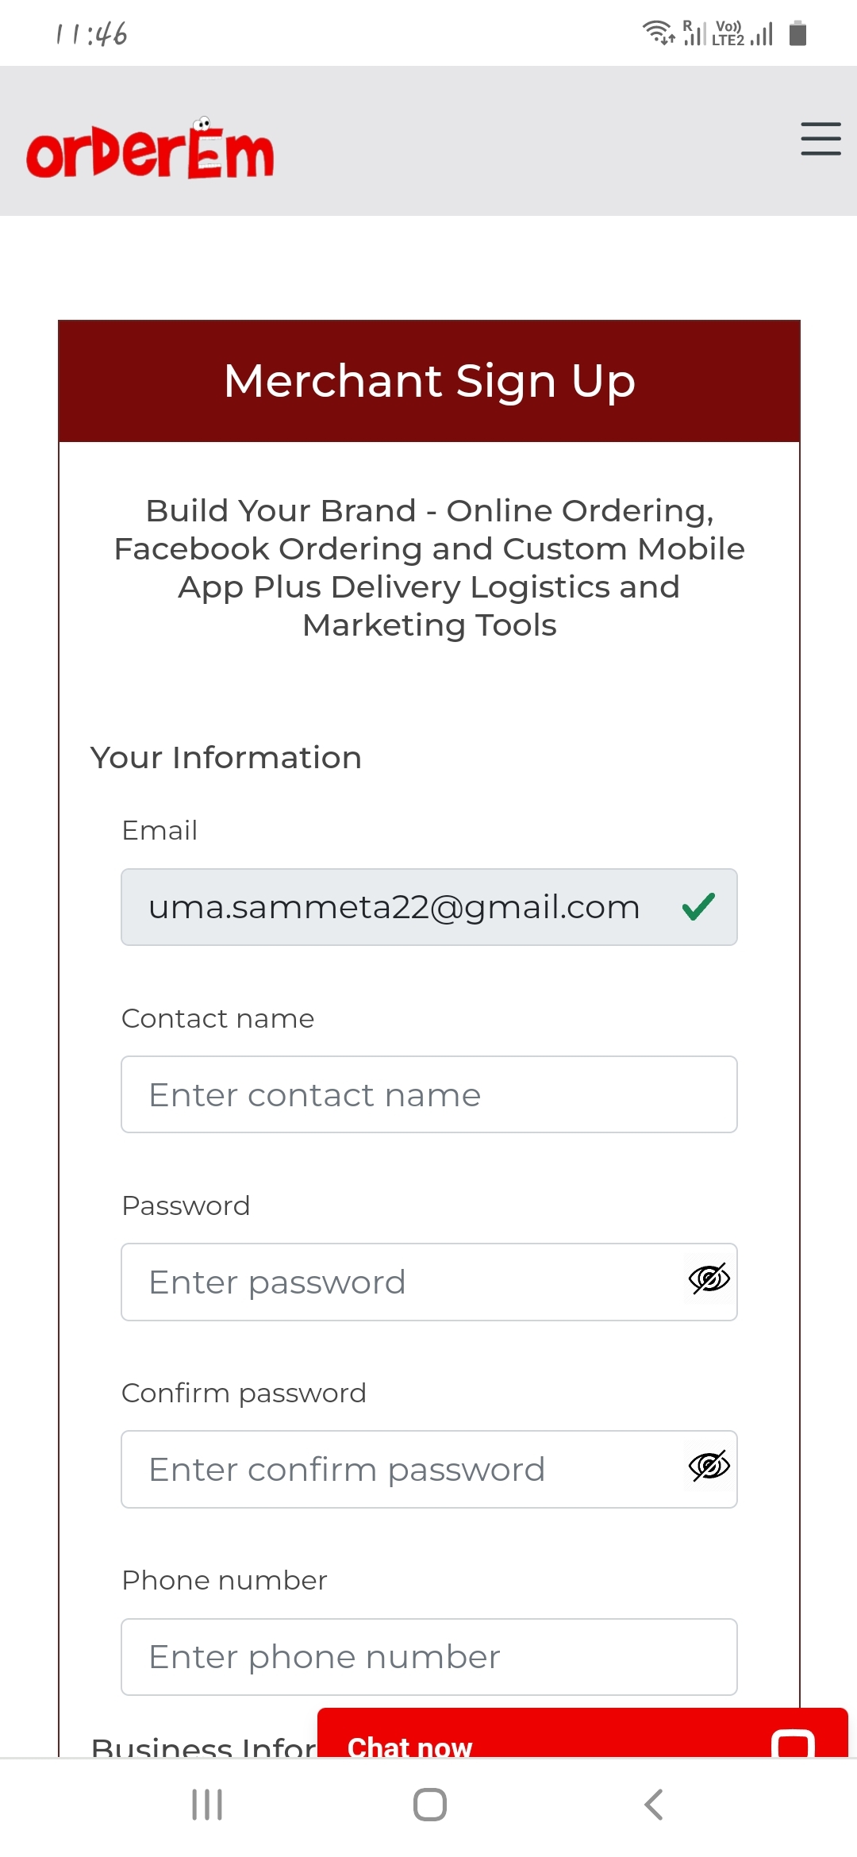Image resolution: width=857 pixels, height=1857 pixels.
Task: Tap the Build Your Brand description text
Action: (429, 567)
